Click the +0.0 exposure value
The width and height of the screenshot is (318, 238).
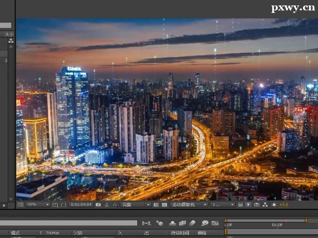[x=284, y=204]
